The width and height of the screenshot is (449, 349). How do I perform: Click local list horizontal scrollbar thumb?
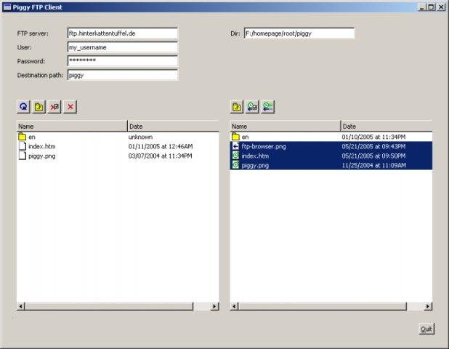323,306
